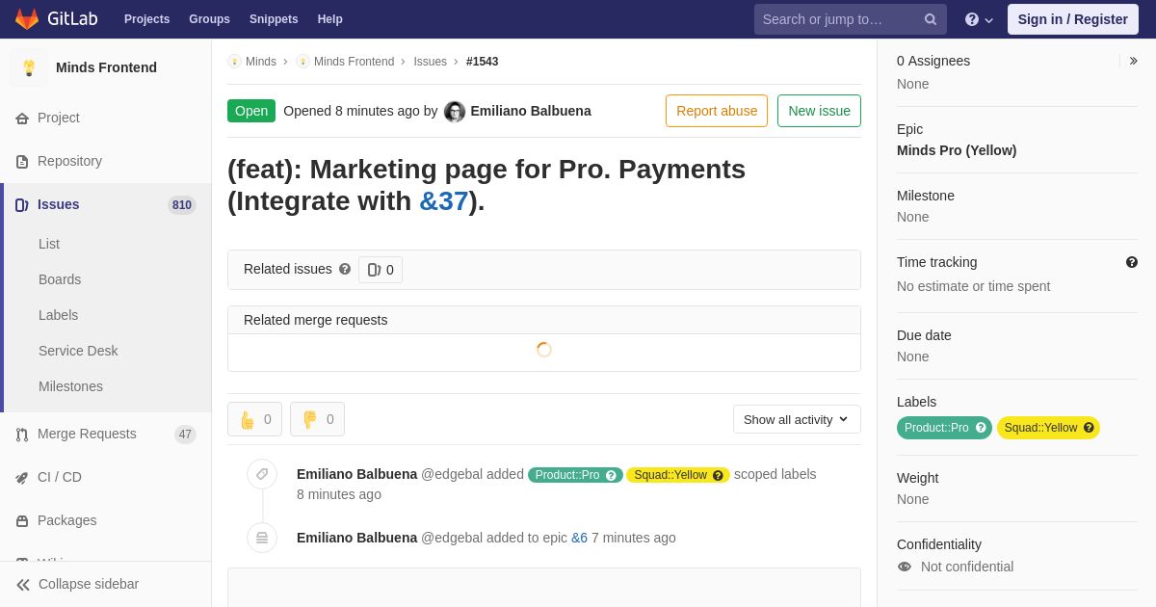Click the Report abuse button

click(x=717, y=111)
